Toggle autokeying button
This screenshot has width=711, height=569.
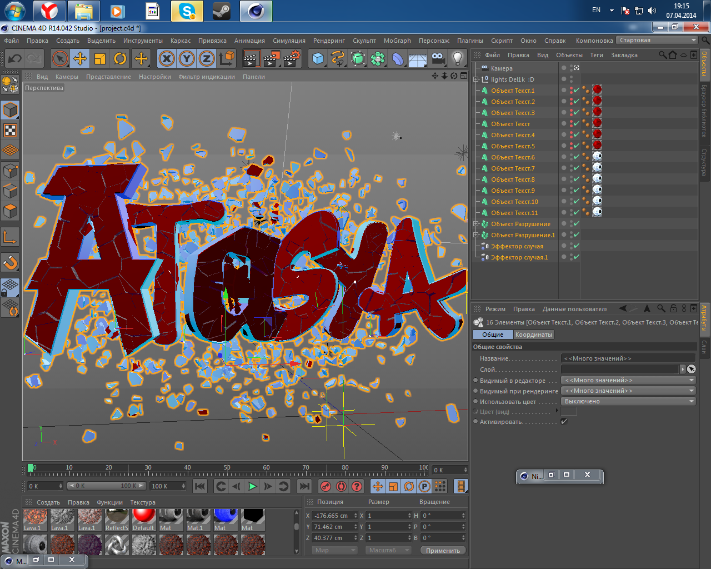[x=342, y=486]
